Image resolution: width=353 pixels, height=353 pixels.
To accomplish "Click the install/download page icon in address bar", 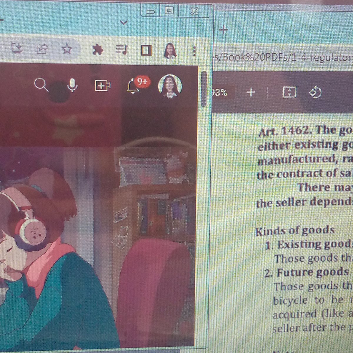I will click(17, 48).
